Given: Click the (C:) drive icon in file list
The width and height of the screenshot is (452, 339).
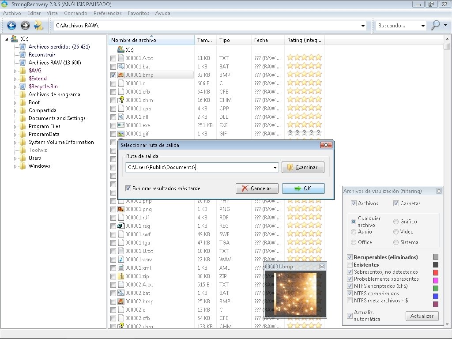Looking at the screenshot, I should click(x=121, y=49).
